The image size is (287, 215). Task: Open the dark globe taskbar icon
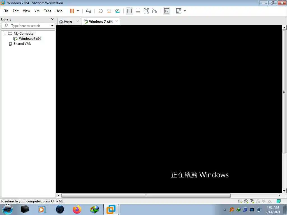tap(60, 209)
